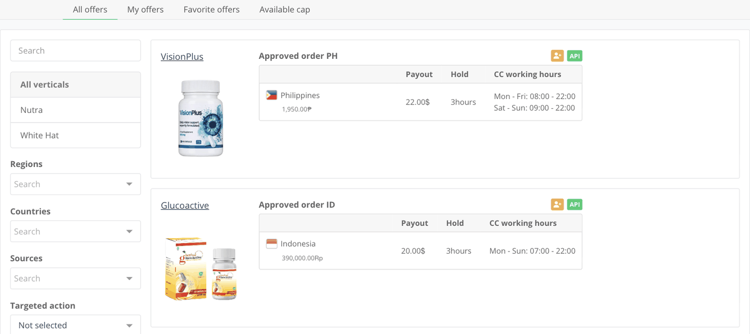Click Mon - Sun: 07:00 - 22:00 hours
Image resolution: width=750 pixels, height=334 pixels.
pyautogui.click(x=532, y=250)
